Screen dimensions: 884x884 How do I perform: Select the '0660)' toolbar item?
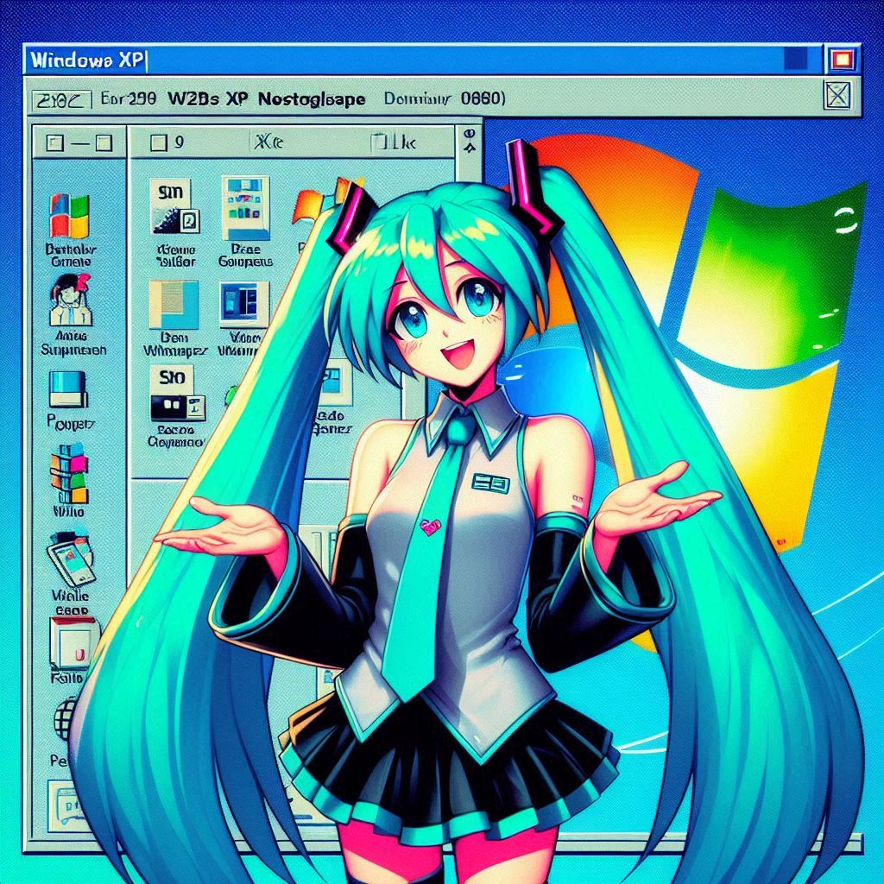click(483, 99)
